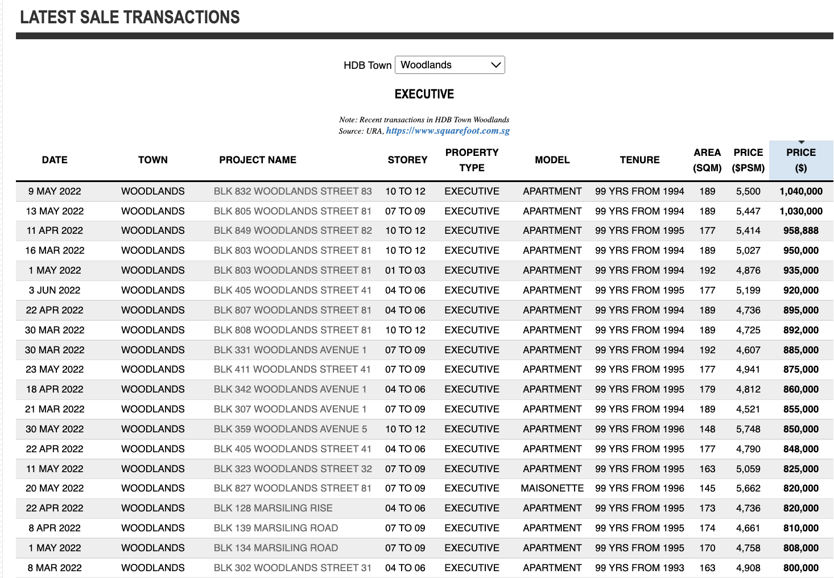View BLK 827 Woodlands Street 81 maisonette project

[x=292, y=488]
